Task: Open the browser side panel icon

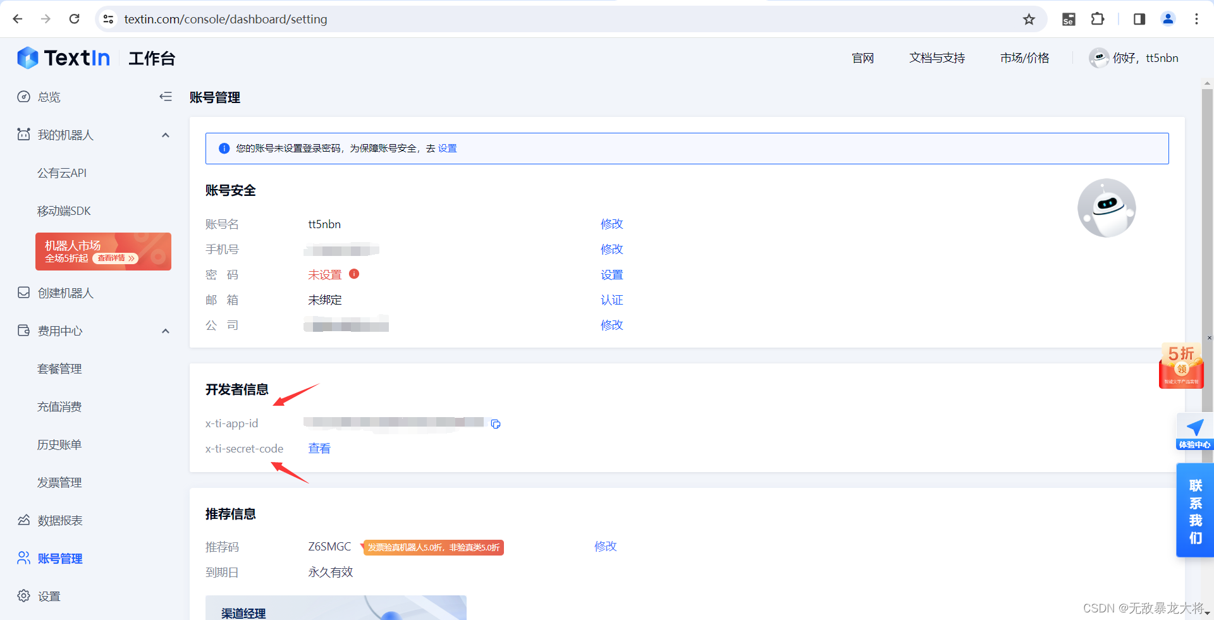Action: tap(1139, 19)
